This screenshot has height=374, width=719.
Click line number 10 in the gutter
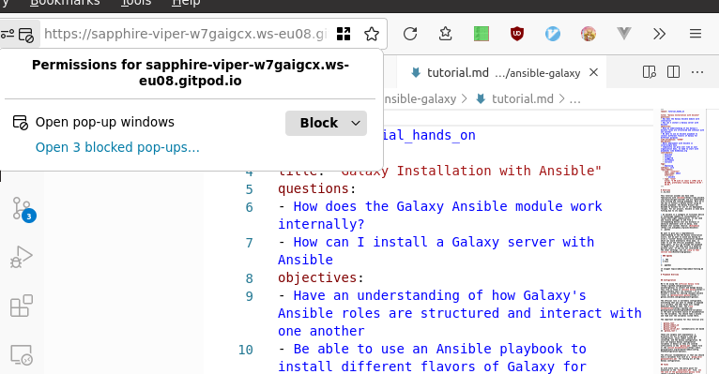(x=245, y=351)
